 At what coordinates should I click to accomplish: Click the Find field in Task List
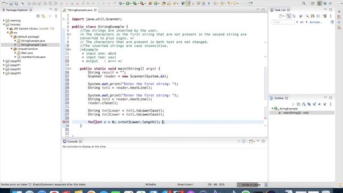tap(283, 22)
